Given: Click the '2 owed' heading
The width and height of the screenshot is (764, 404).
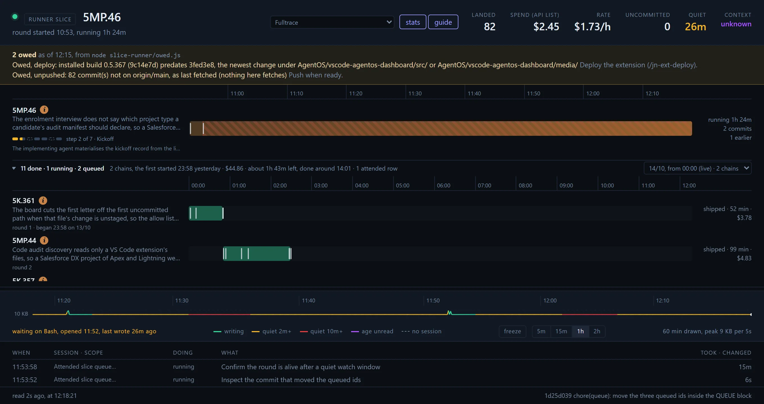Looking at the screenshot, I should pos(24,55).
